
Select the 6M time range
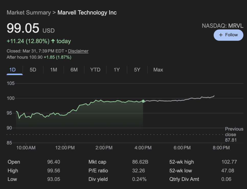click(x=74, y=70)
